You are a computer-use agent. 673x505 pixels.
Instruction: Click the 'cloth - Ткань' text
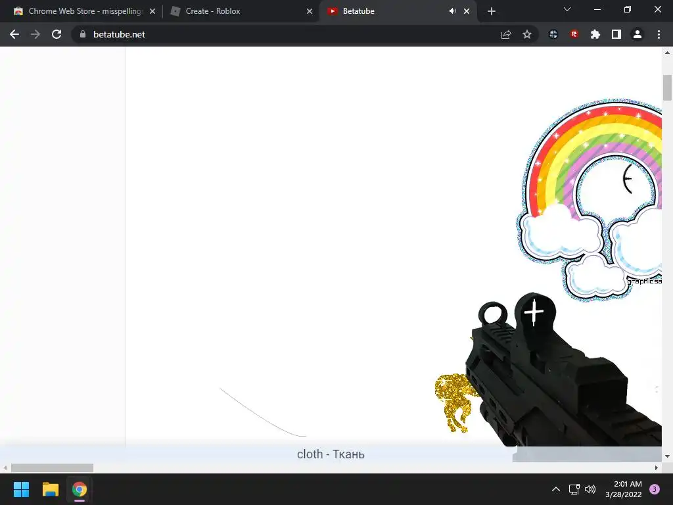[x=331, y=454]
